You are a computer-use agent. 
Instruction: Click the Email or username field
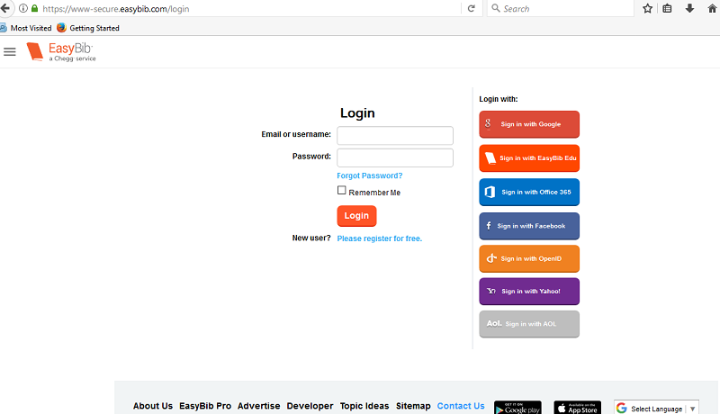pos(395,135)
